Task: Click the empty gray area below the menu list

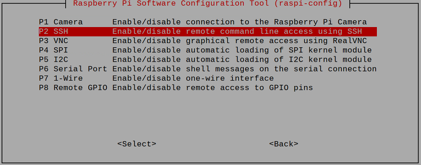Action: 208,115
